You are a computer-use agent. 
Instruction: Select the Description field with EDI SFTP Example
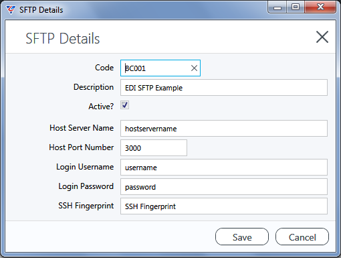(224, 88)
